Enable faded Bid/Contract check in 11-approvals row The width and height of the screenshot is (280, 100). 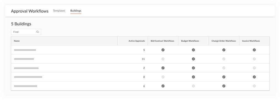163,59
